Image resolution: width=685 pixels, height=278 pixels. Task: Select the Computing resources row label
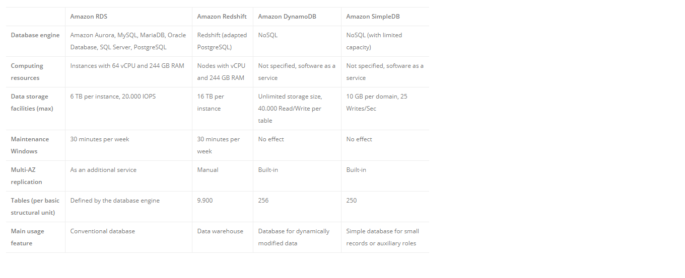click(27, 72)
